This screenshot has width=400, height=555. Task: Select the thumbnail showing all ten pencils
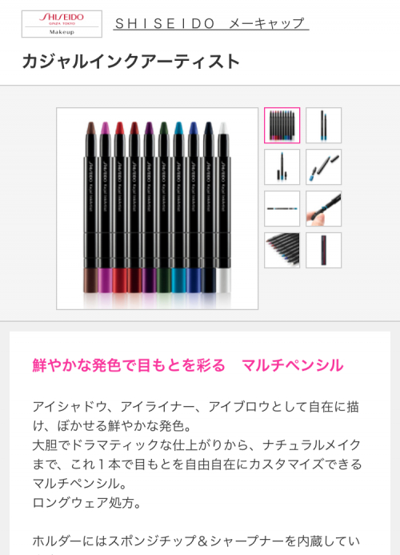282,125
